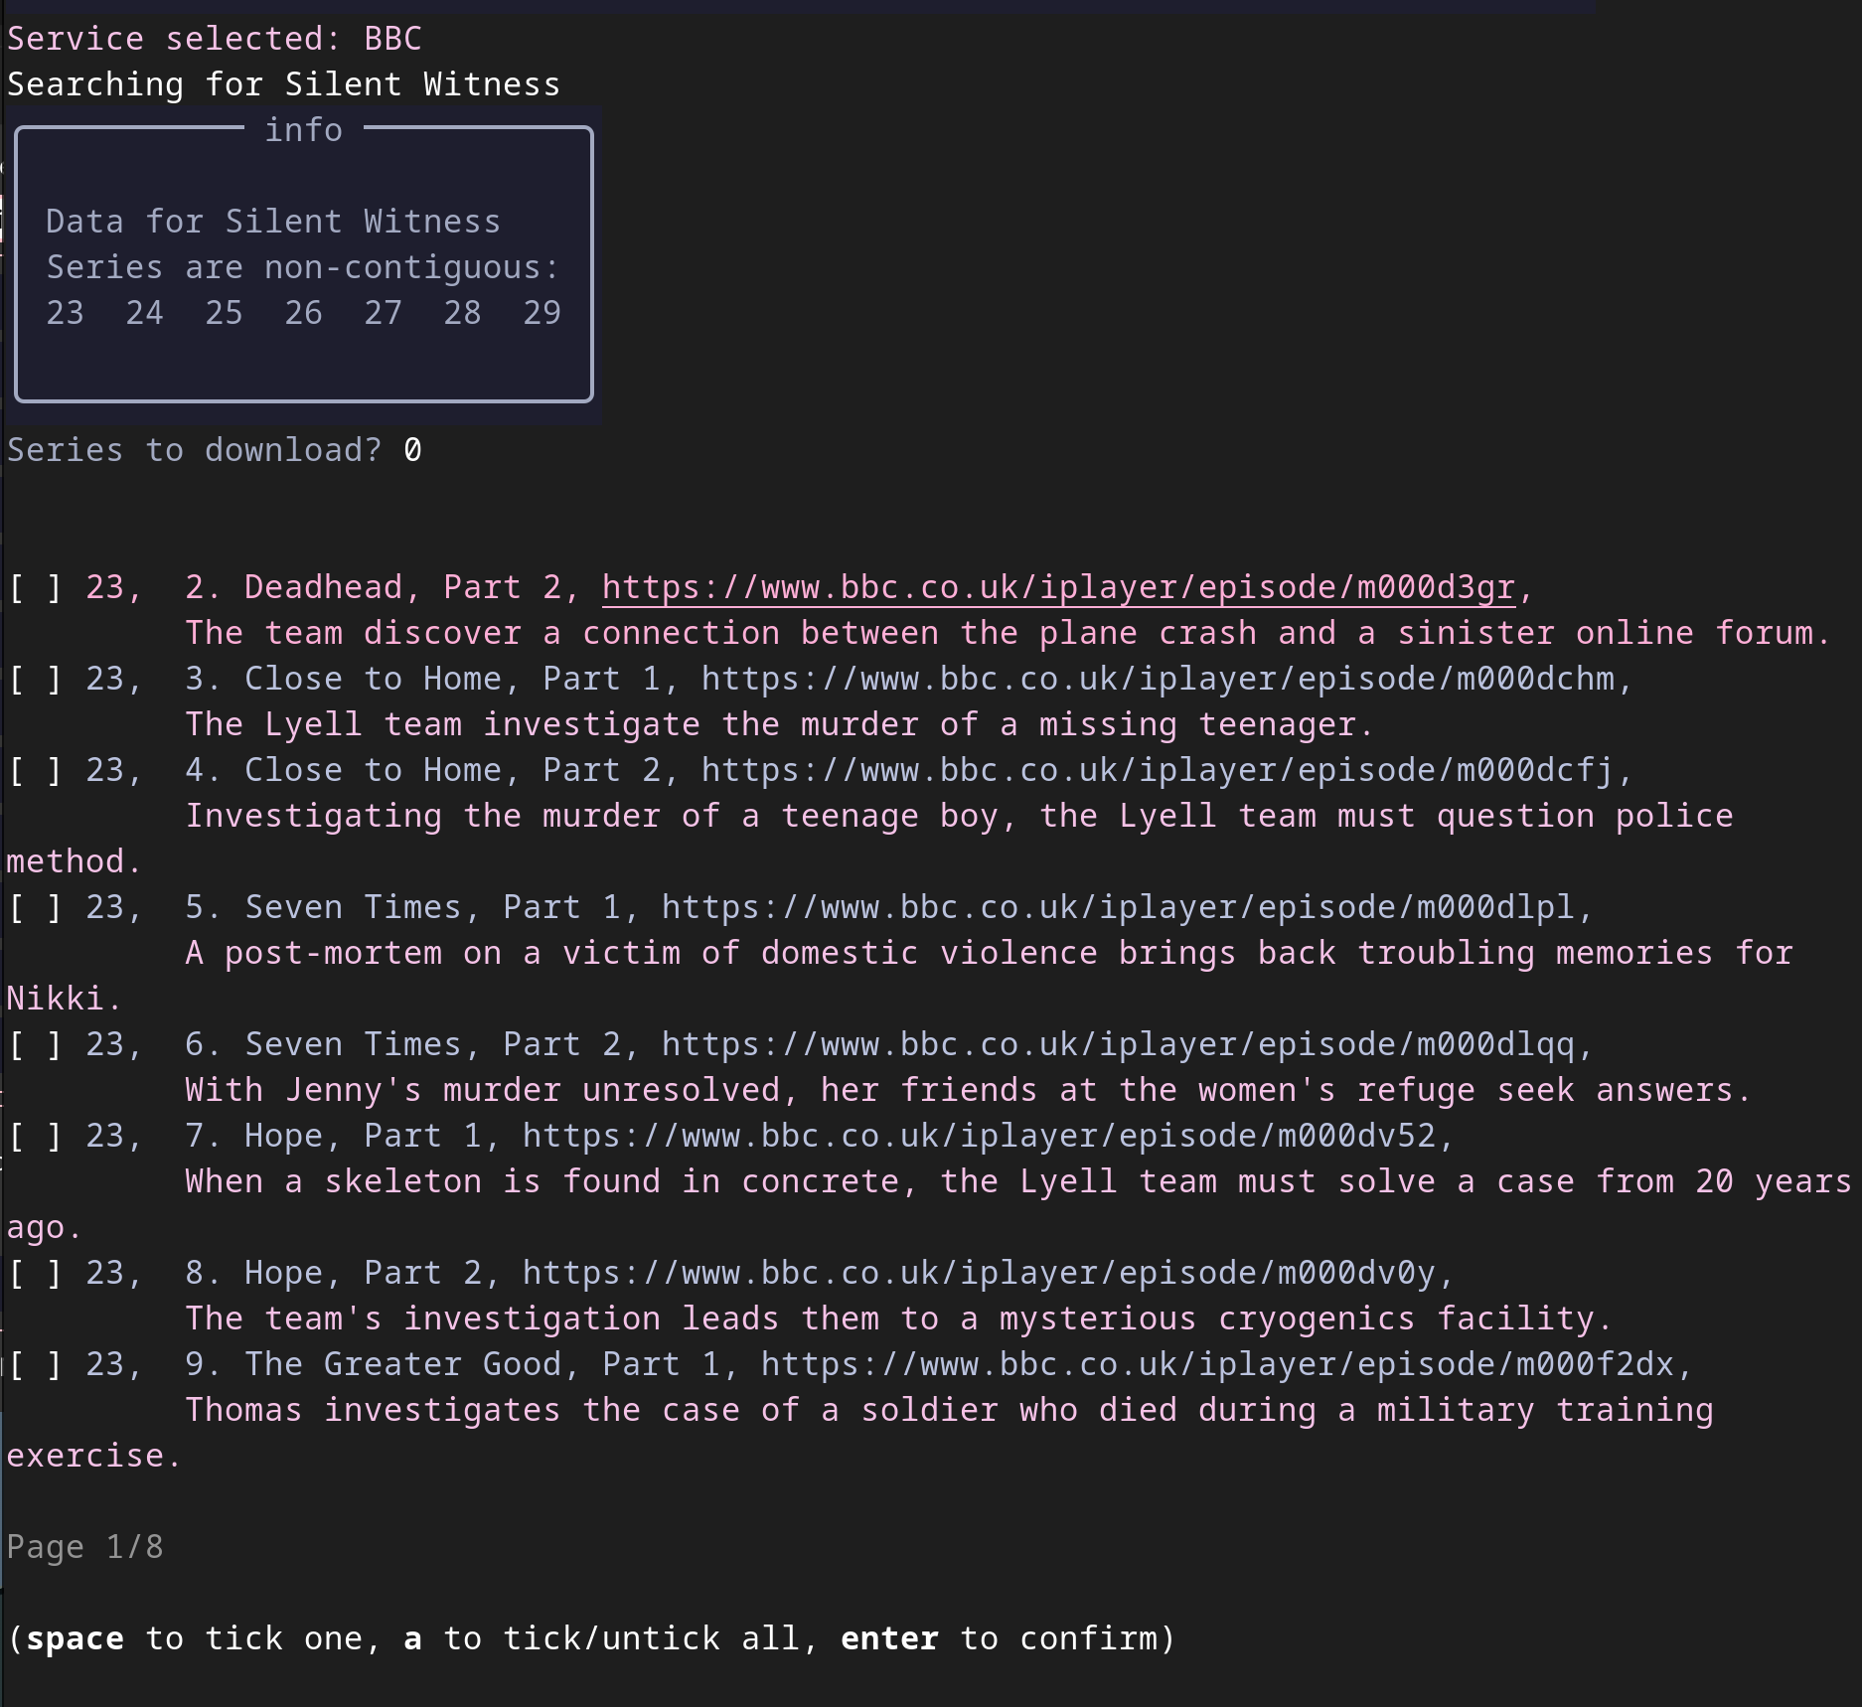Click the 'Page 1/8' pagination indicator
The width and height of the screenshot is (1862, 1707).
click(84, 1547)
